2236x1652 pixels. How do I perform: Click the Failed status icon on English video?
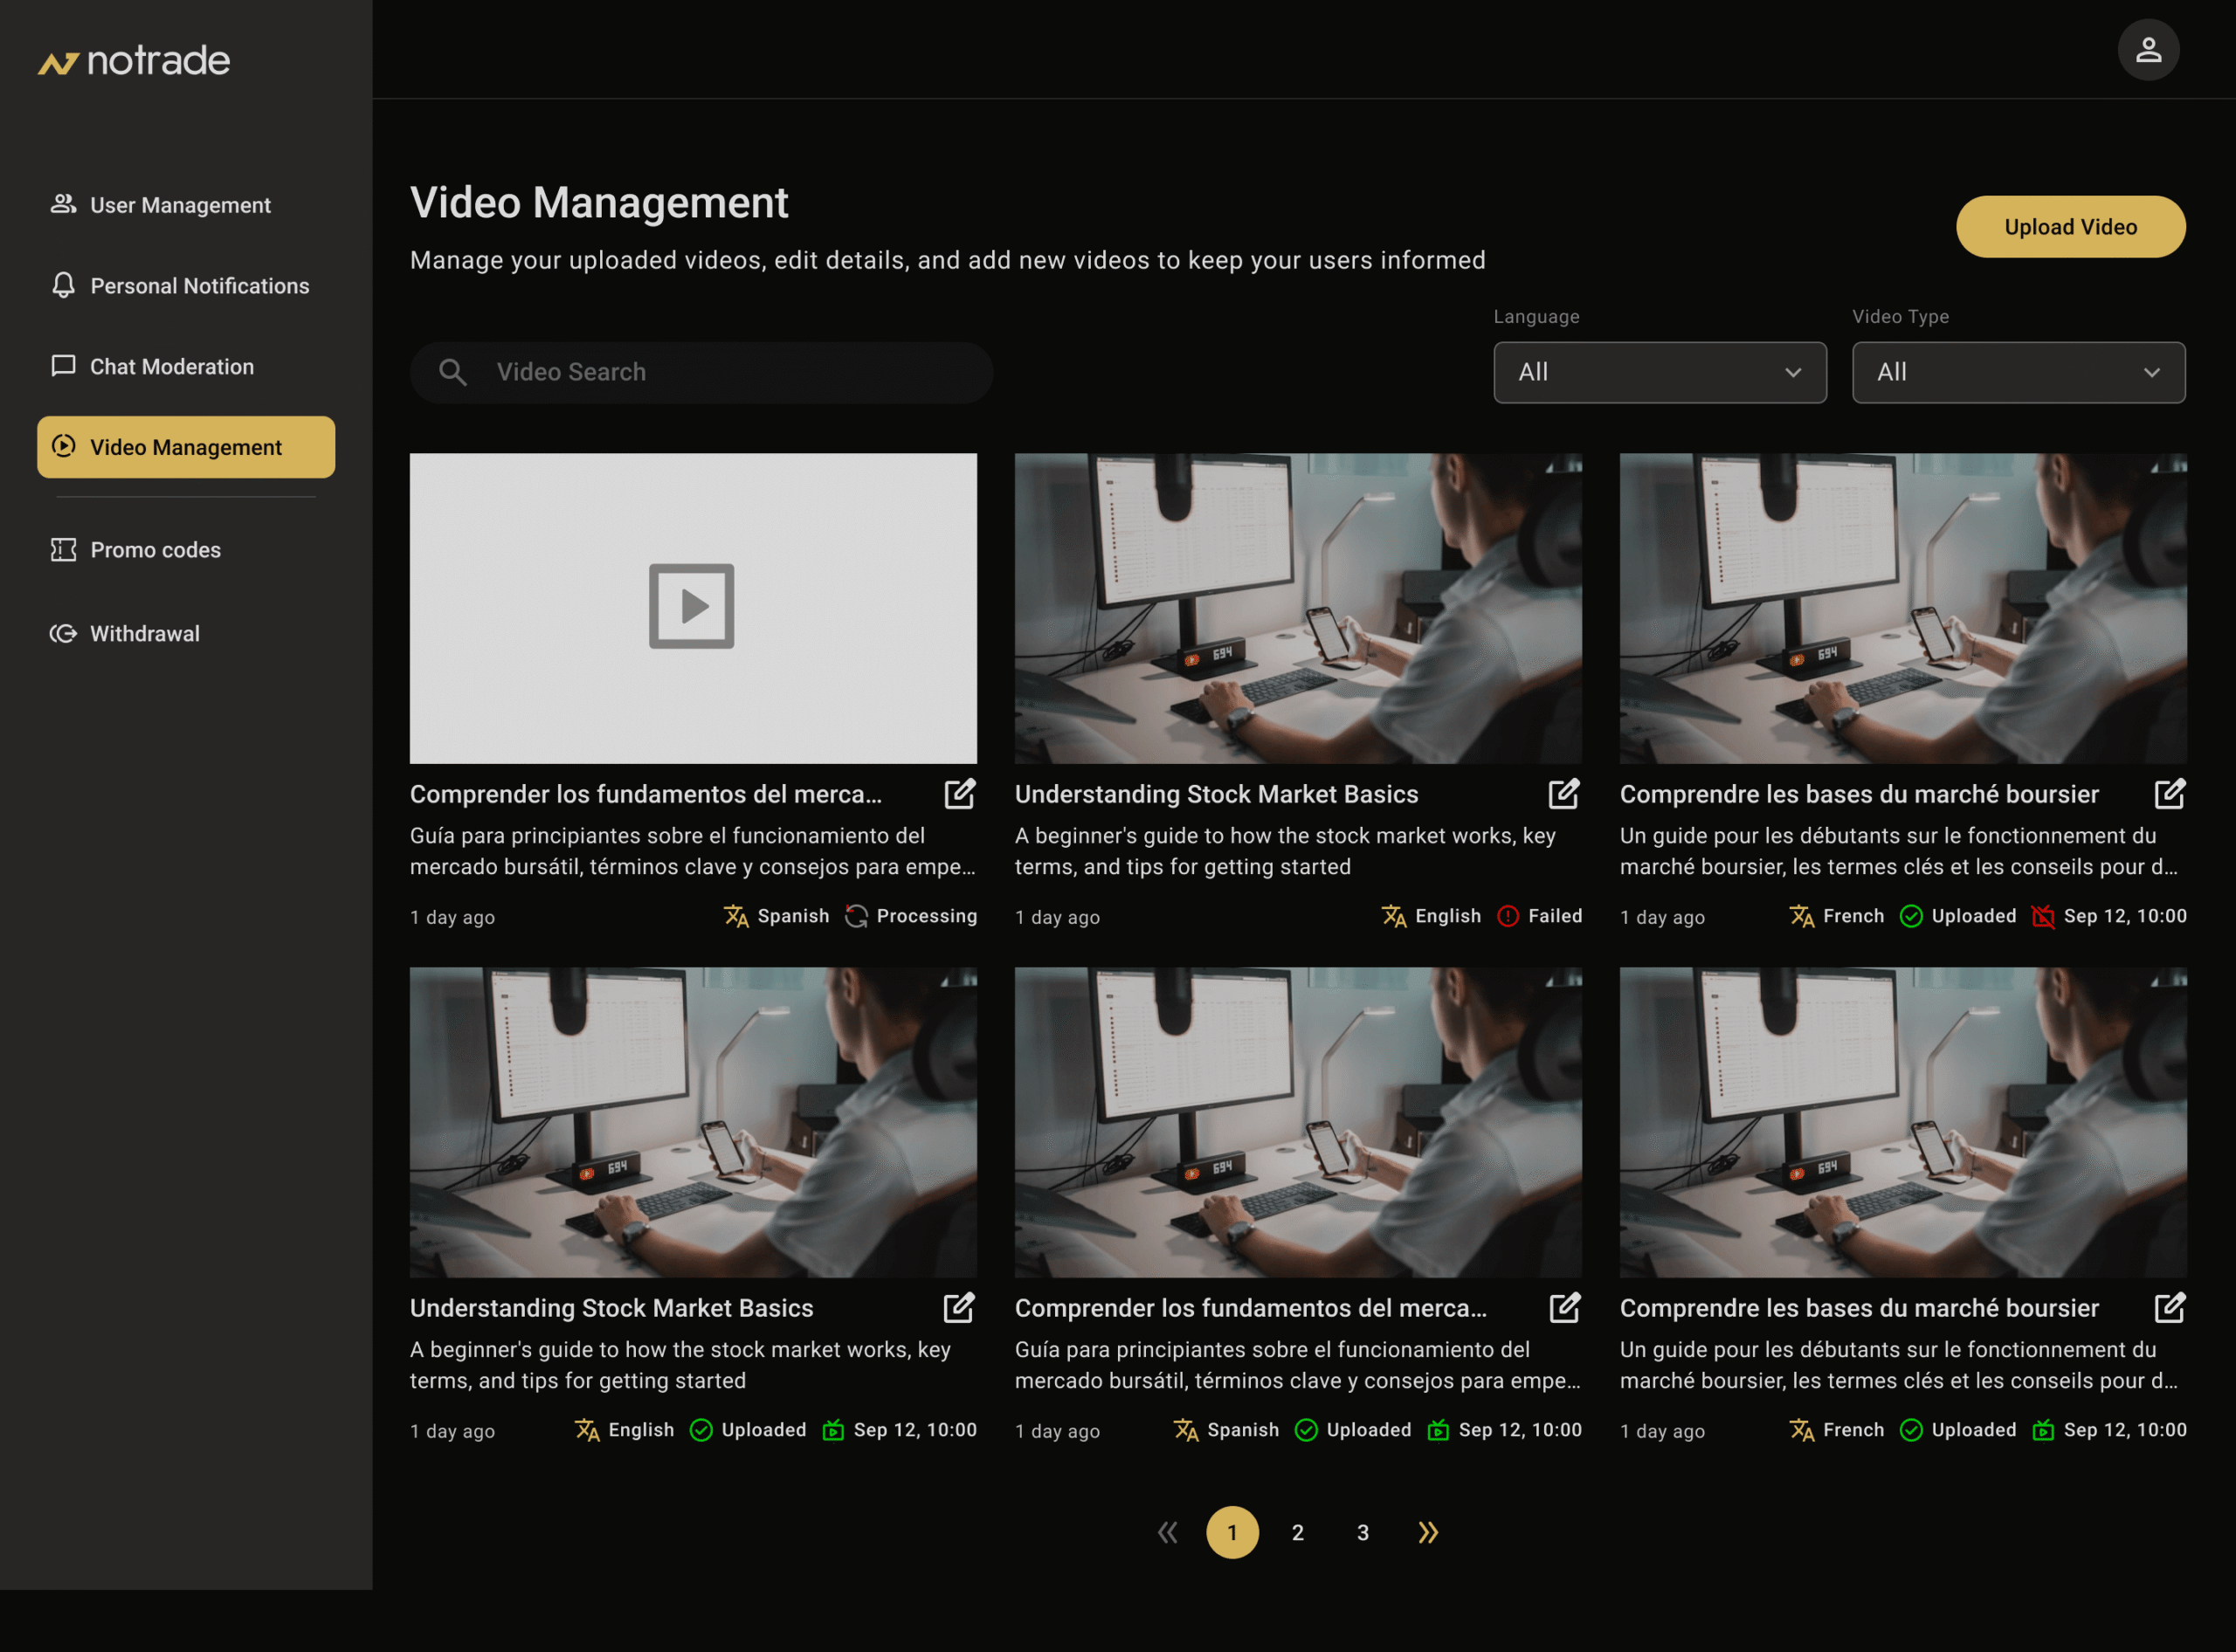(x=1508, y=916)
